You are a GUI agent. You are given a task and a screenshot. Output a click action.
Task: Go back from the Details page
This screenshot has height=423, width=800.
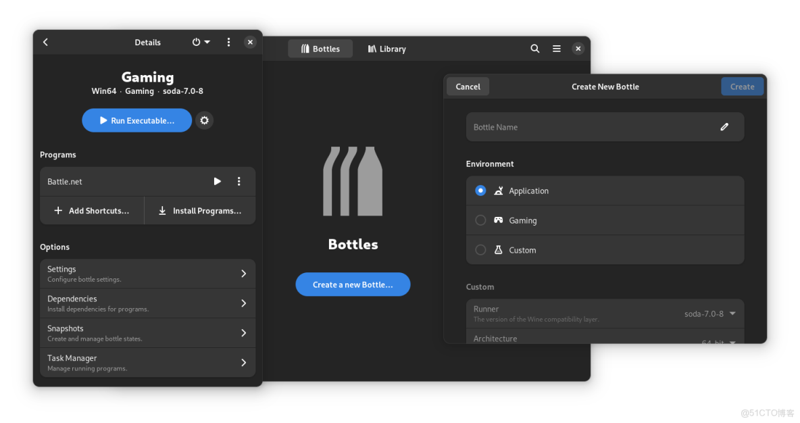tap(45, 43)
